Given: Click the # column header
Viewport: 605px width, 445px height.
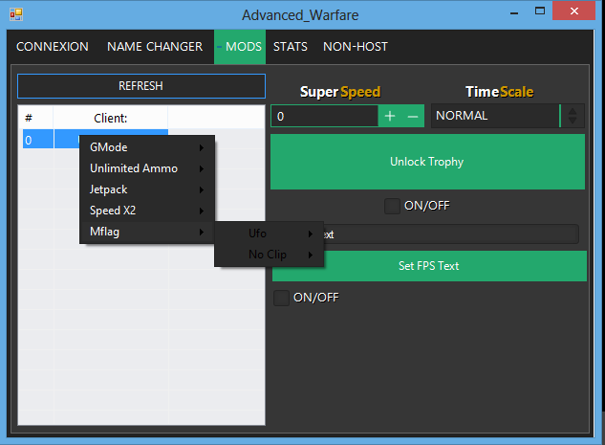Looking at the screenshot, I should [x=35, y=119].
